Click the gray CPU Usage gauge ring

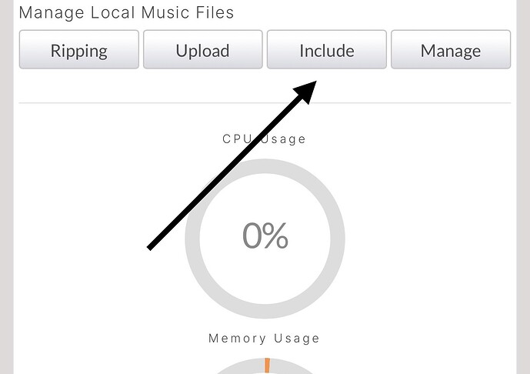265,166
